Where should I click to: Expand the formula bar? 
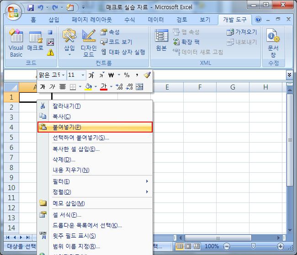click(289, 74)
